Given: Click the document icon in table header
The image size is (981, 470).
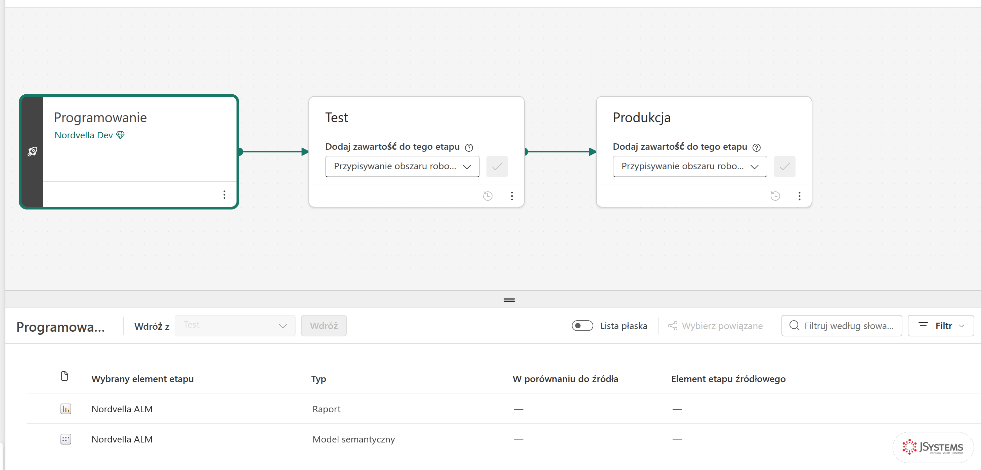Looking at the screenshot, I should 65,376.
